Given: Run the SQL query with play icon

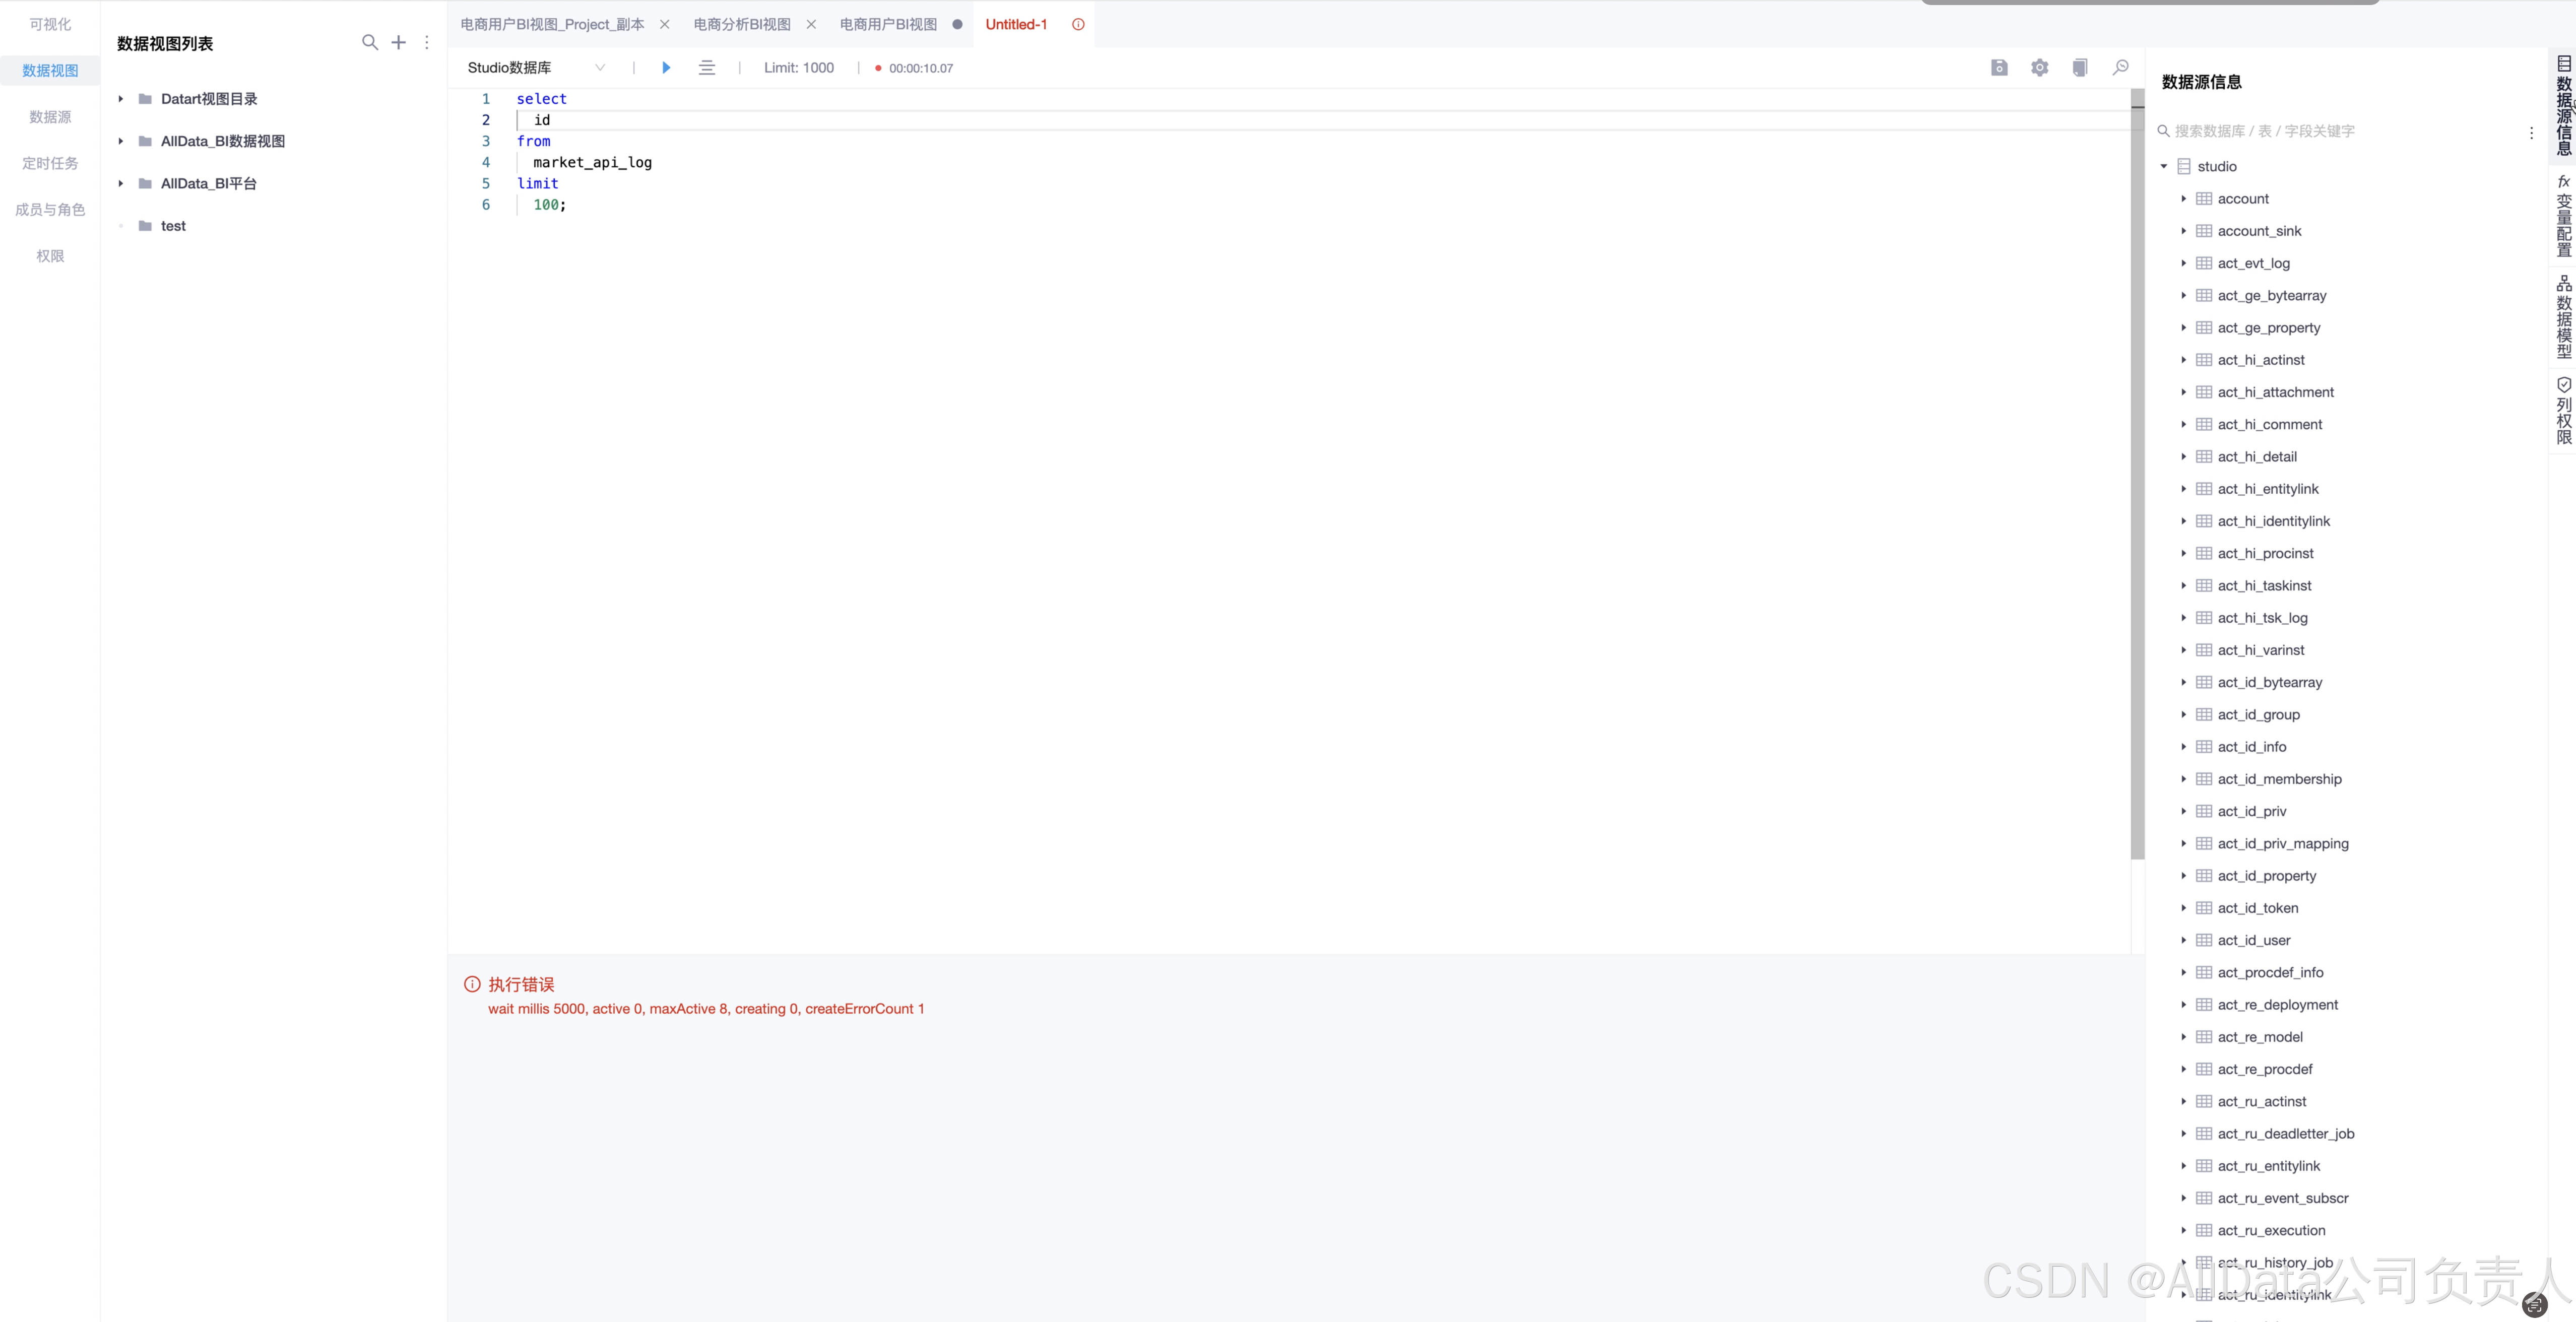Looking at the screenshot, I should point(666,68).
